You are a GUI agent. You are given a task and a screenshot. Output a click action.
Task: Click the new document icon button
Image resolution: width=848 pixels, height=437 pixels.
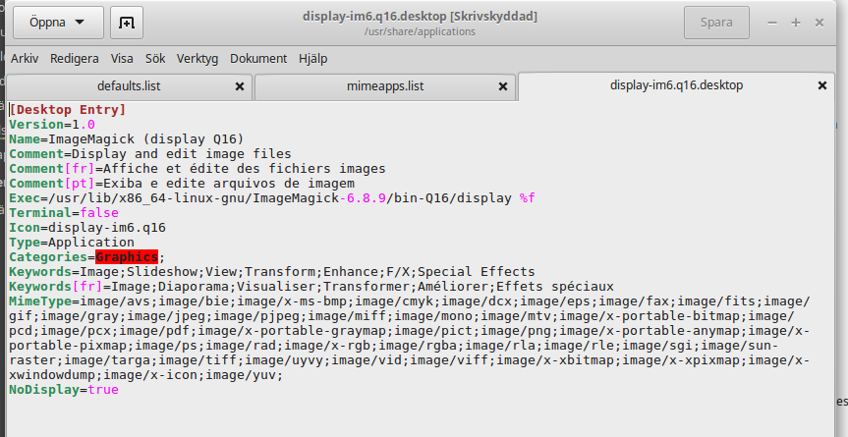(127, 23)
